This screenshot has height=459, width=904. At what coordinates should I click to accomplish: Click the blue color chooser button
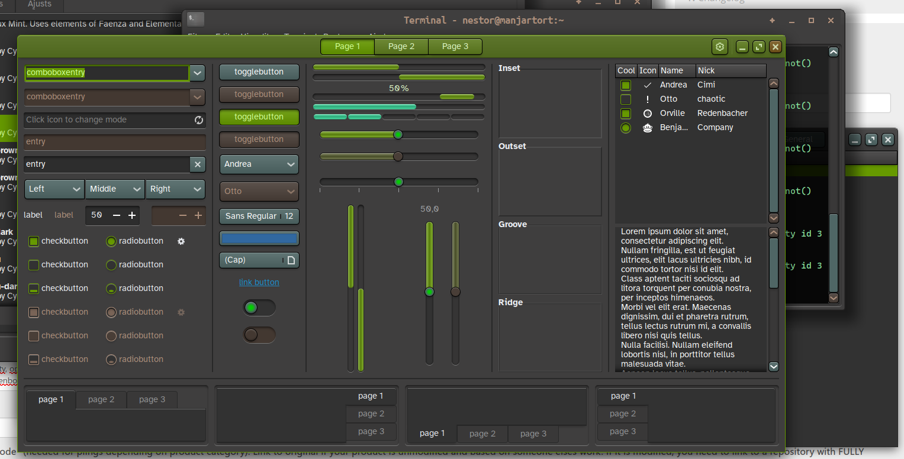[x=259, y=239]
